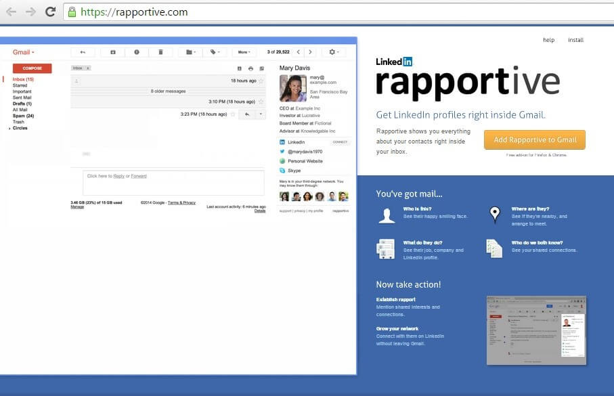Click the install link at top right

point(575,40)
